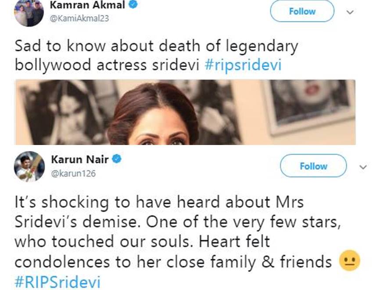
Task: Click the Karun Nair display name
Action: point(79,159)
